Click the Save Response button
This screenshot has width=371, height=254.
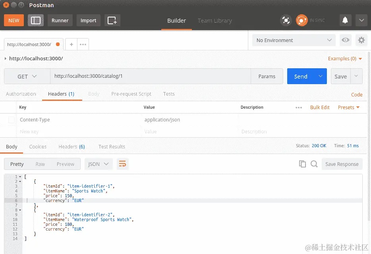(x=342, y=164)
